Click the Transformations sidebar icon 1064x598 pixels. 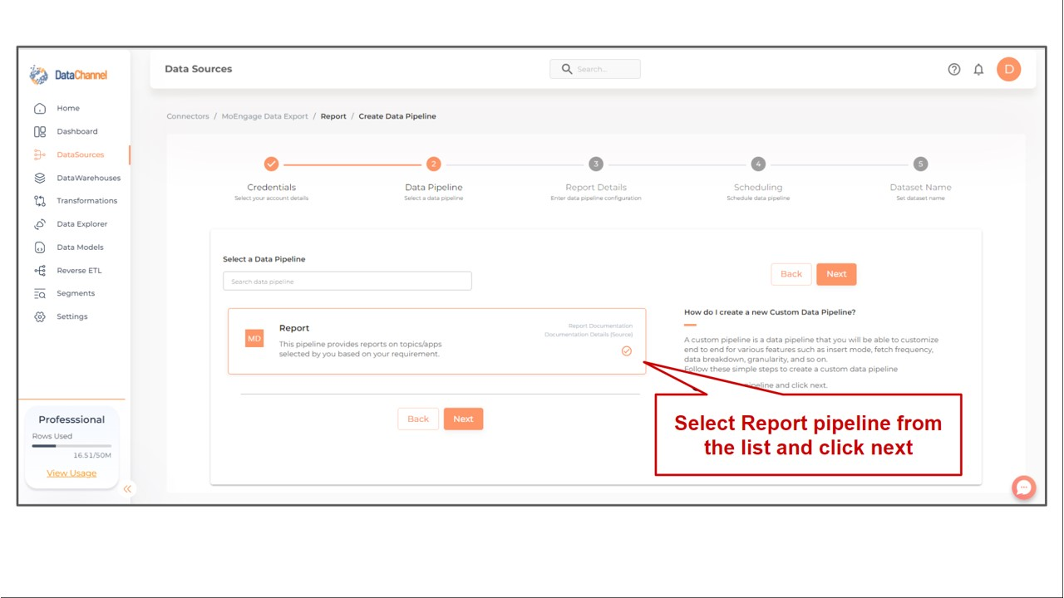40,201
